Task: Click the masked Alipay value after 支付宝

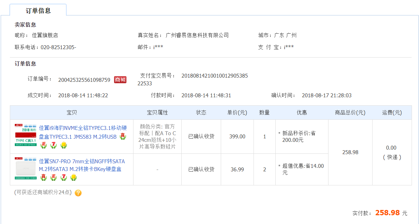Action: [289, 47]
